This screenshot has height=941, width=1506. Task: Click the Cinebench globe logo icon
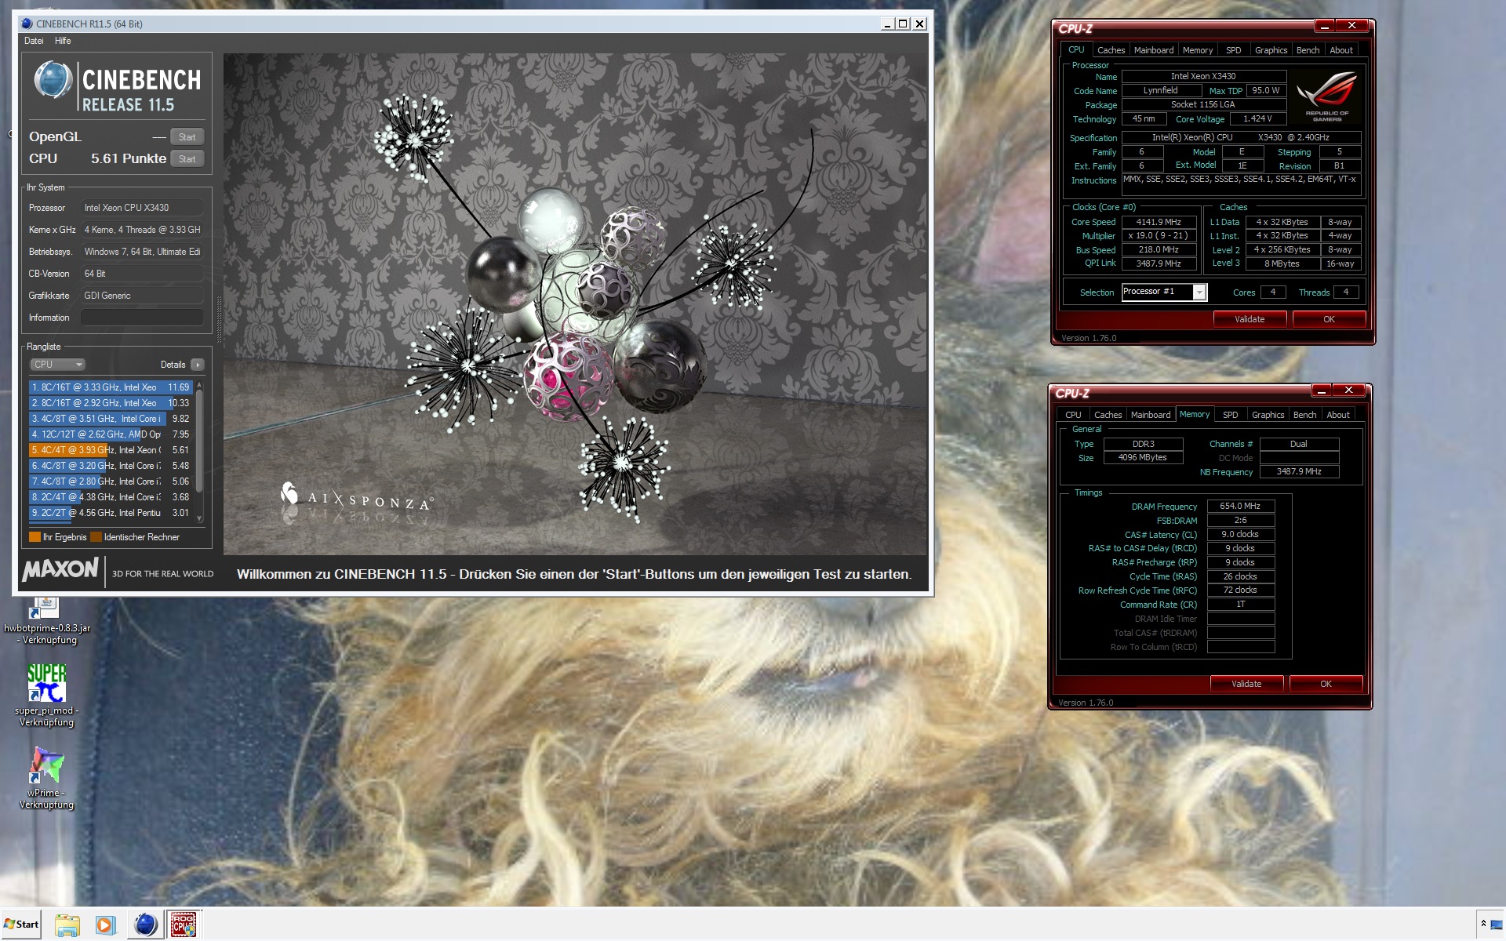pyautogui.click(x=53, y=80)
